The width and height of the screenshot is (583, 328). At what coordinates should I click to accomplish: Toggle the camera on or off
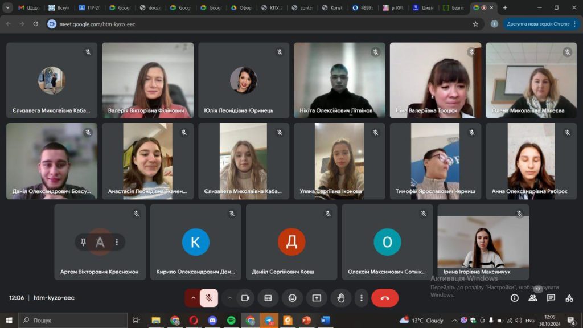pyautogui.click(x=245, y=298)
